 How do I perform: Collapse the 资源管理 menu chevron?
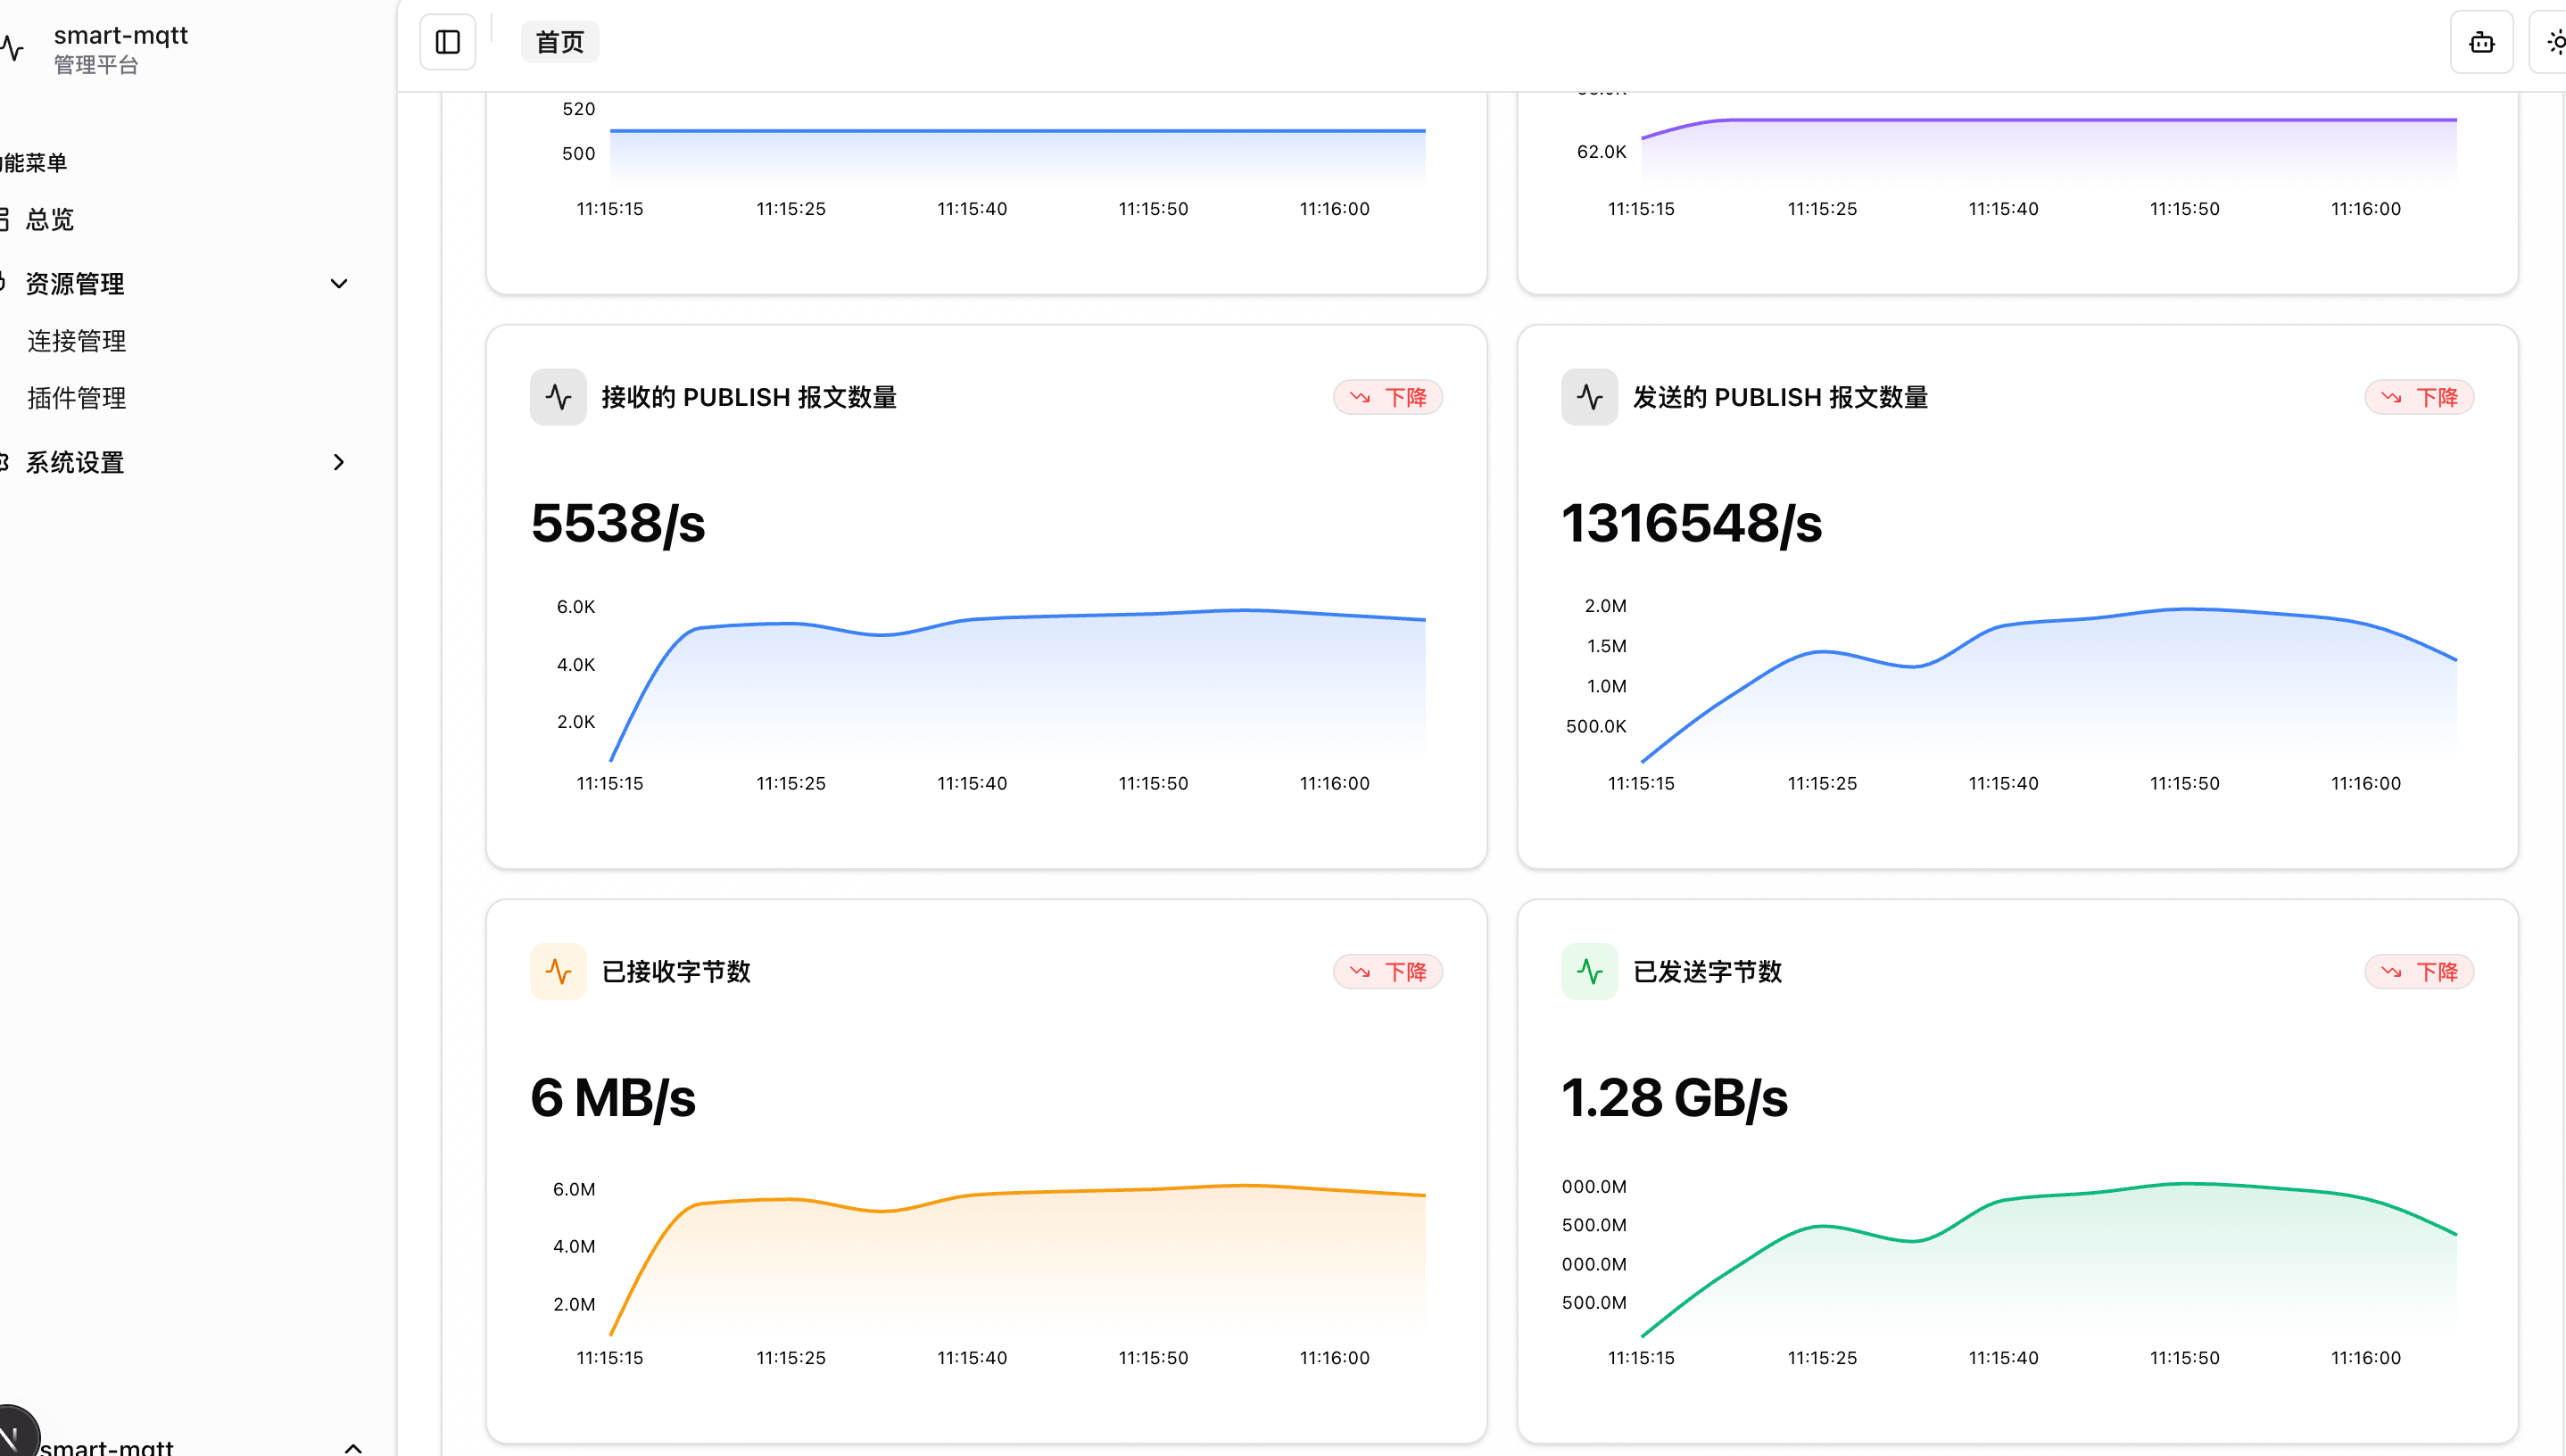[339, 284]
